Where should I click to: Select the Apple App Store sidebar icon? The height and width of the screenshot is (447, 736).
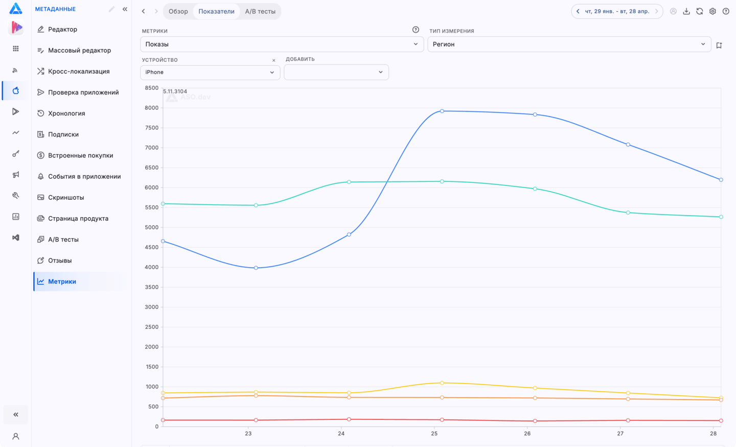[16, 90]
